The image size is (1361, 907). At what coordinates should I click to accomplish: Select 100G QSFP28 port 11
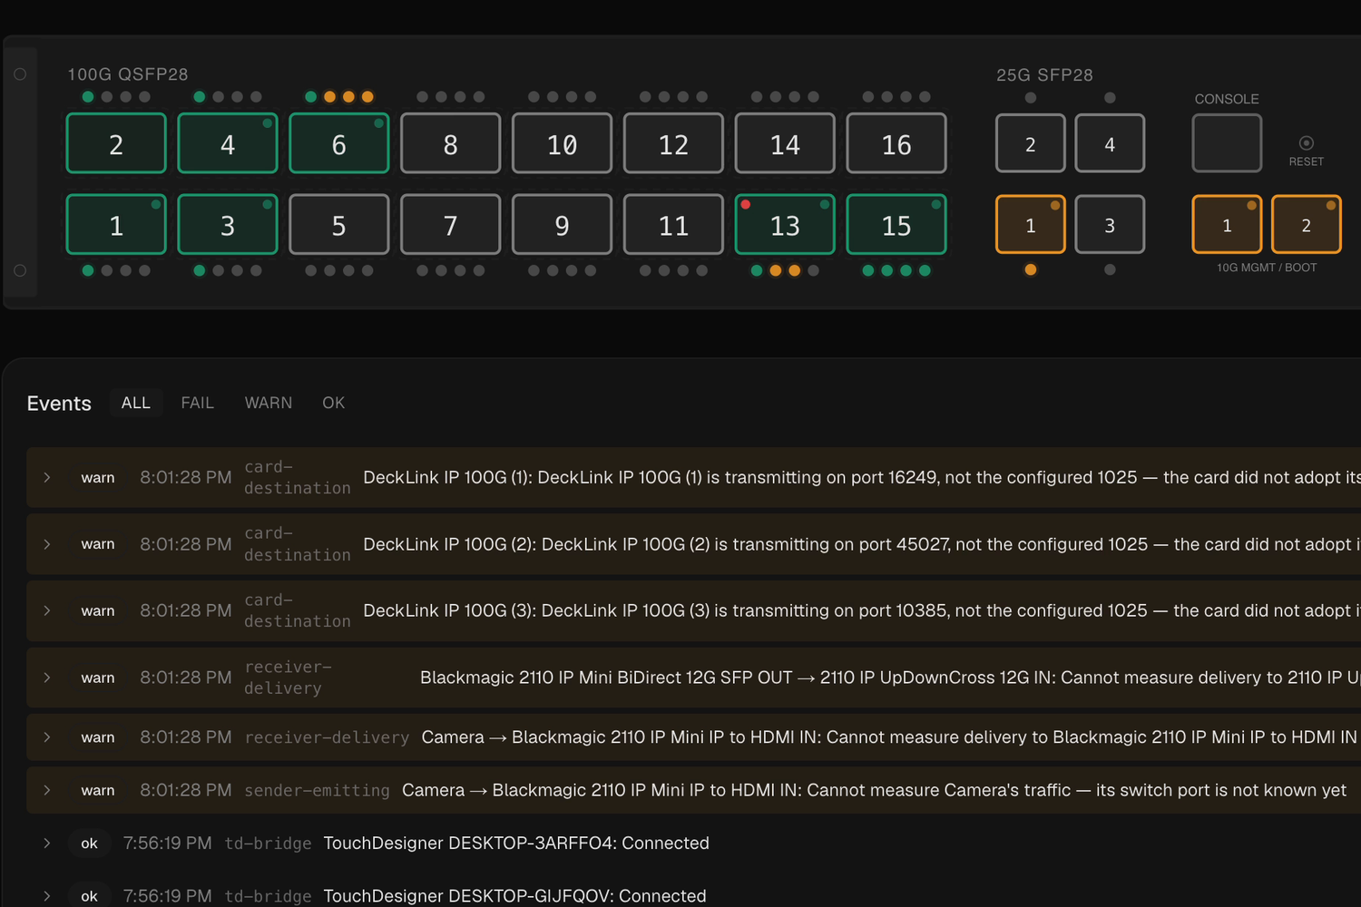[673, 224]
